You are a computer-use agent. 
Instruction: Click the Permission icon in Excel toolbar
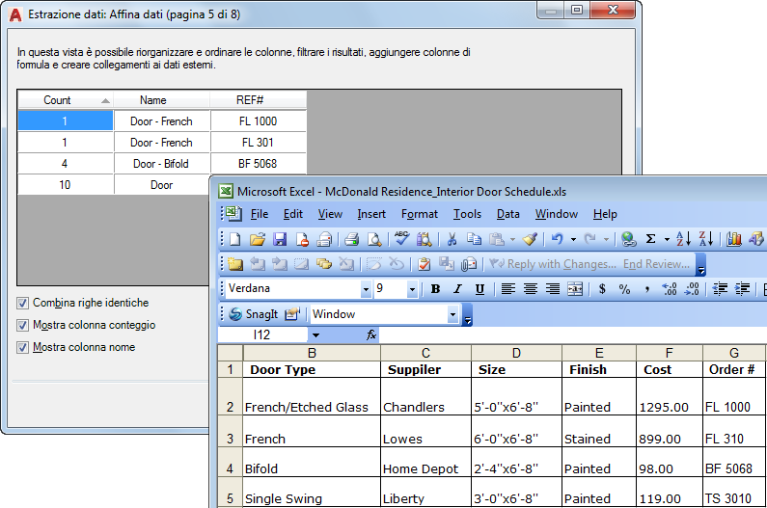pyautogui.click(x=302, y=239)
